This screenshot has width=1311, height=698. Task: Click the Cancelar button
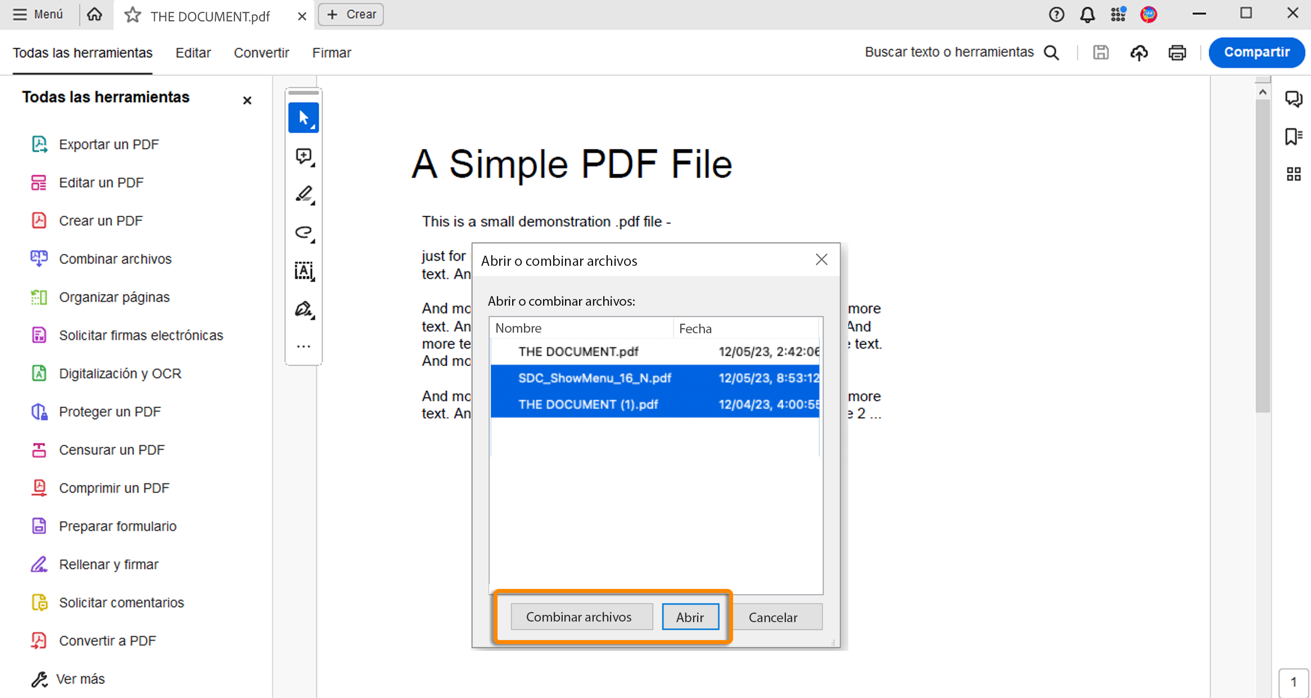click(772, 617)
